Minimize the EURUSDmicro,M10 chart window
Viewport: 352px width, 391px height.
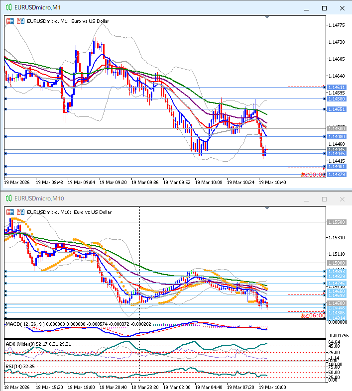[307, 199]
